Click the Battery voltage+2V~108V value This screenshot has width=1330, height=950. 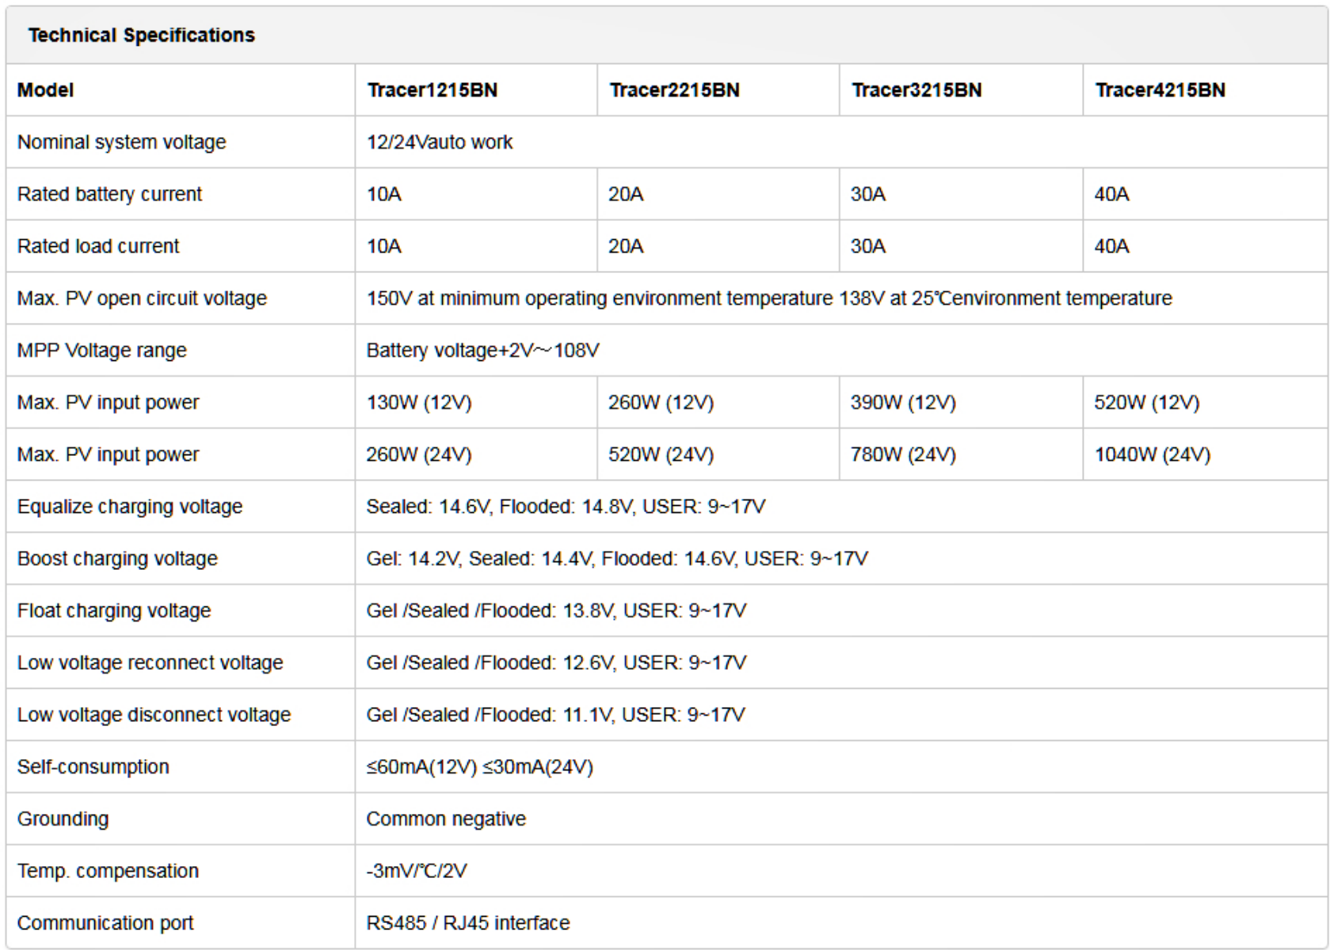point(483,351)
